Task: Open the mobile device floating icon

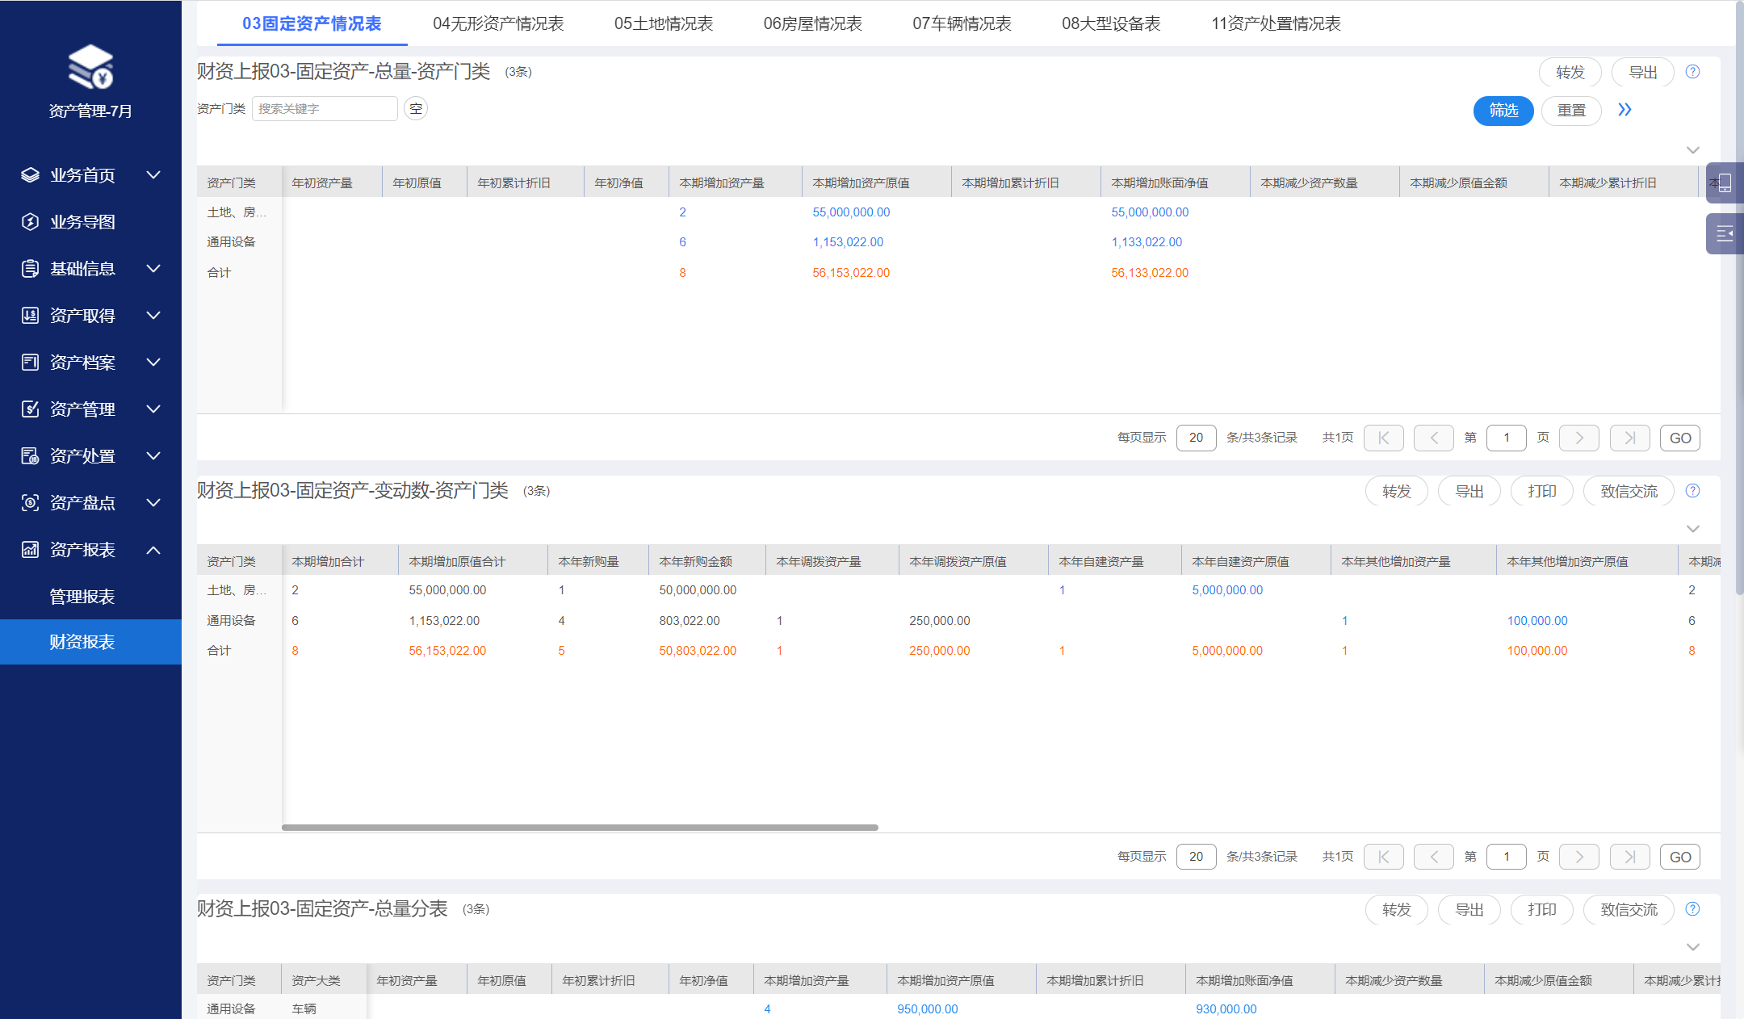Action: pyautogui.click(x=1724, y=183)
